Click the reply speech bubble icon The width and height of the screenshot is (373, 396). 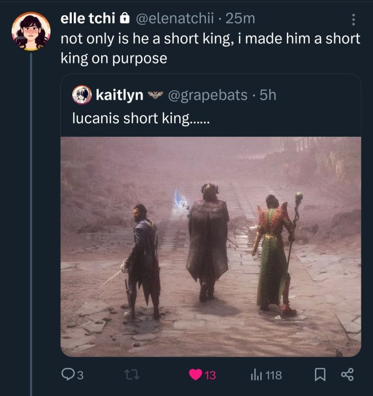67,375
